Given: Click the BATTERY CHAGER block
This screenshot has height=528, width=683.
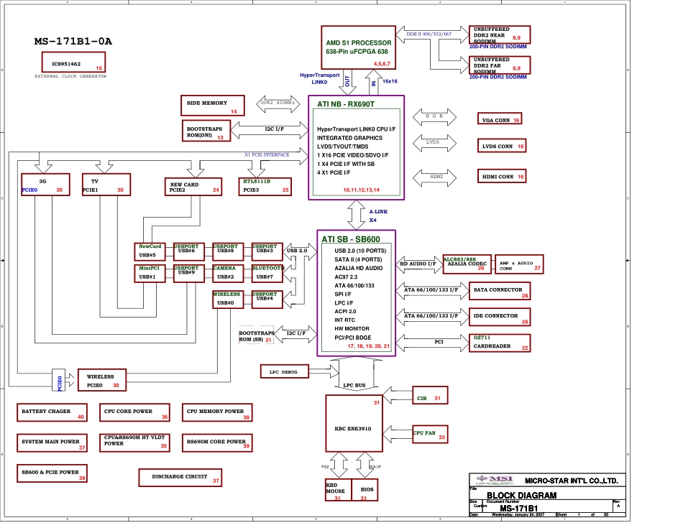Looking at the screenshot, I should (51, 412).
